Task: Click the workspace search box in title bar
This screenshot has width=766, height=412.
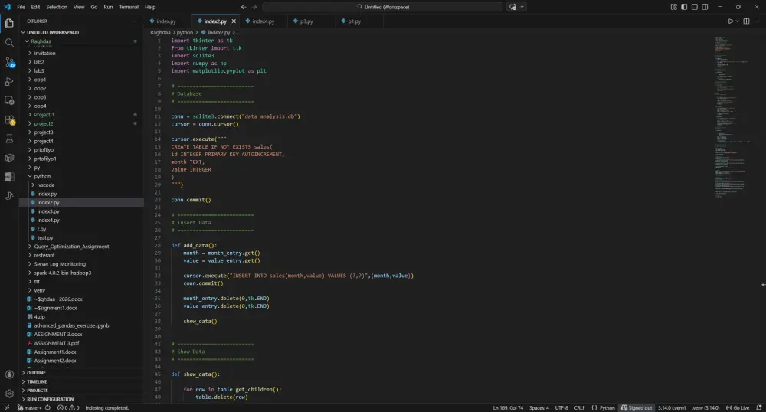Action: pyautogui.click(x=383, y=7)
